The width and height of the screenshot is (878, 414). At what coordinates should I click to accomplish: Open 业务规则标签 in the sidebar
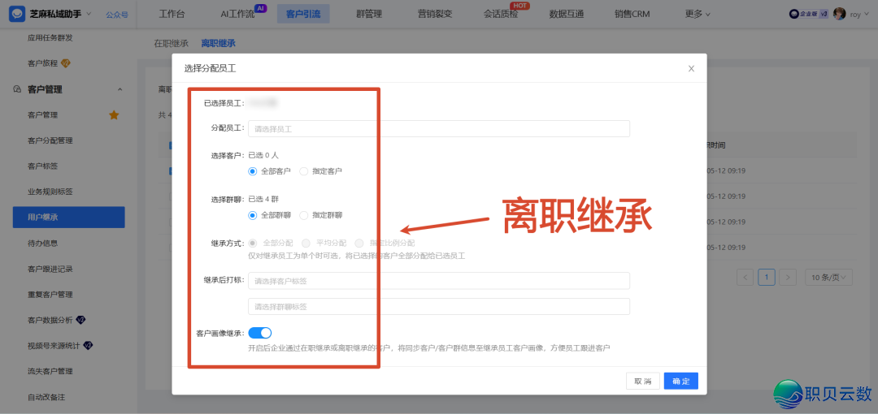(50, 192)
